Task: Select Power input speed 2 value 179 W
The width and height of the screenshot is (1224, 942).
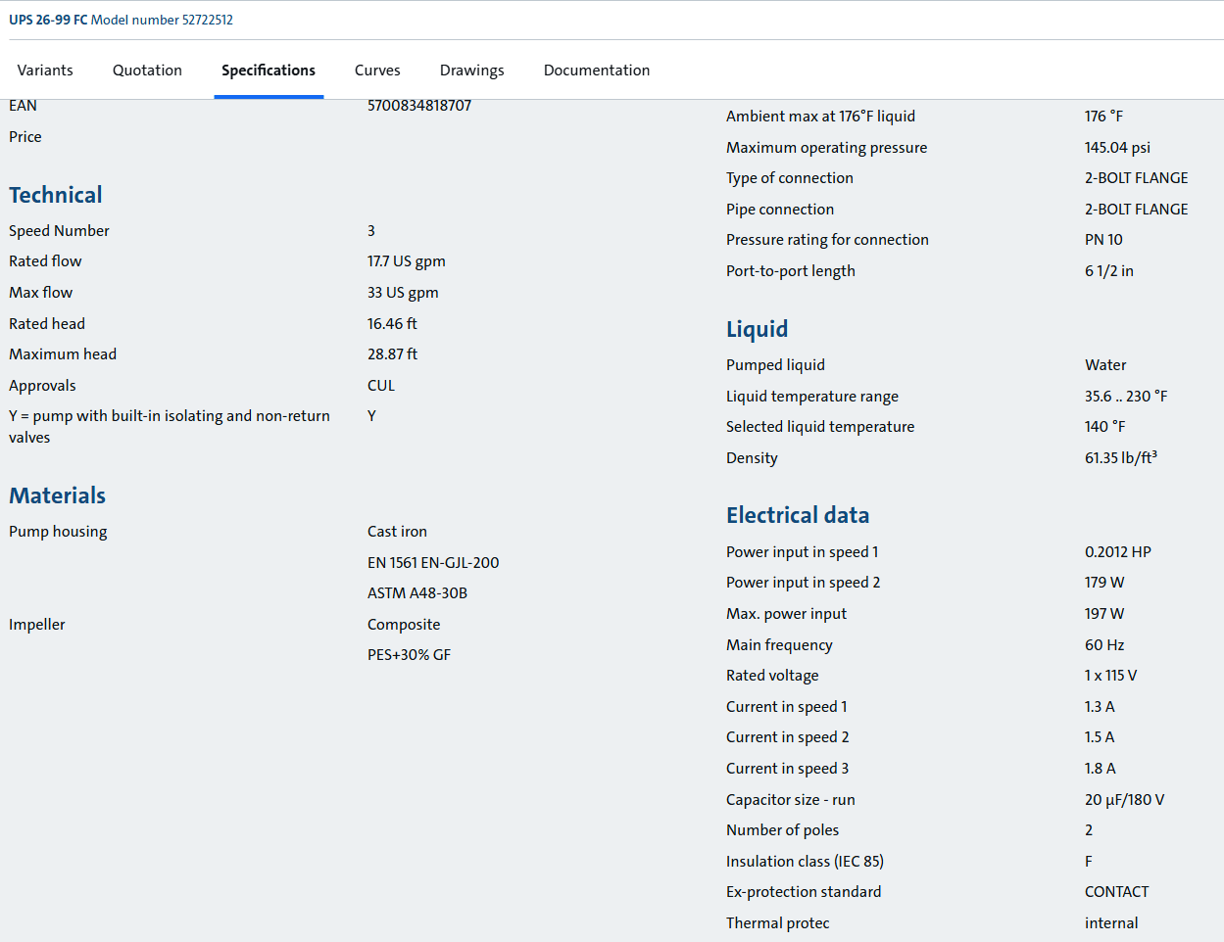Action: click(x=1104, y=583)
